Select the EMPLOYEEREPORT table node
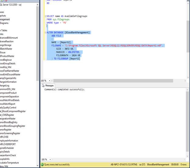Screen dimensions: 190x168 click(x=8, y=144)
